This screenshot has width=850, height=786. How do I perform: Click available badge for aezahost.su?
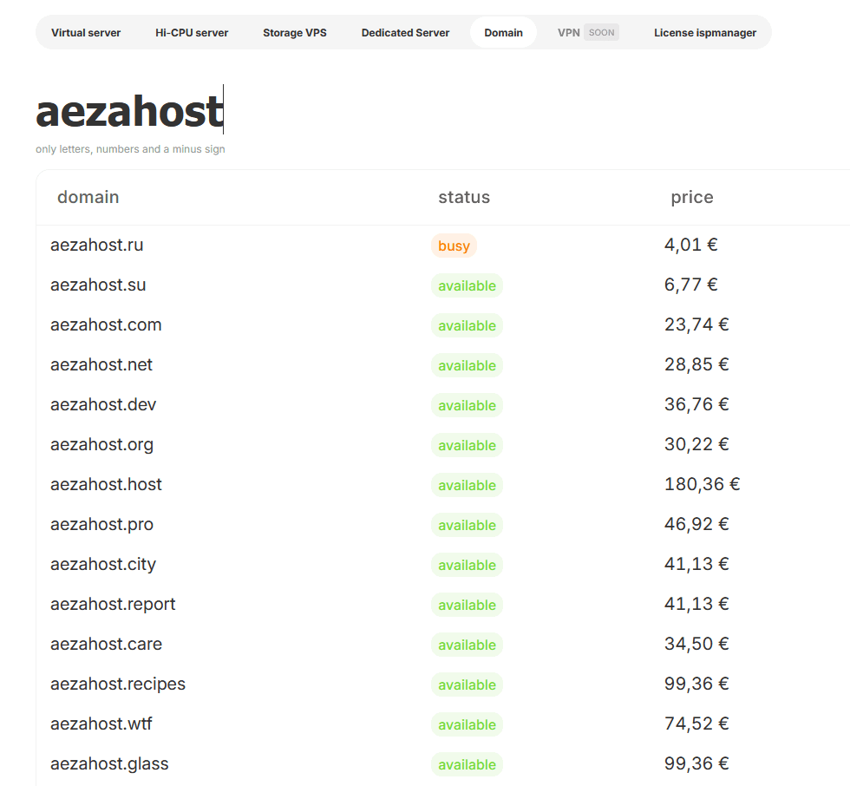click(x=467, y=286)
